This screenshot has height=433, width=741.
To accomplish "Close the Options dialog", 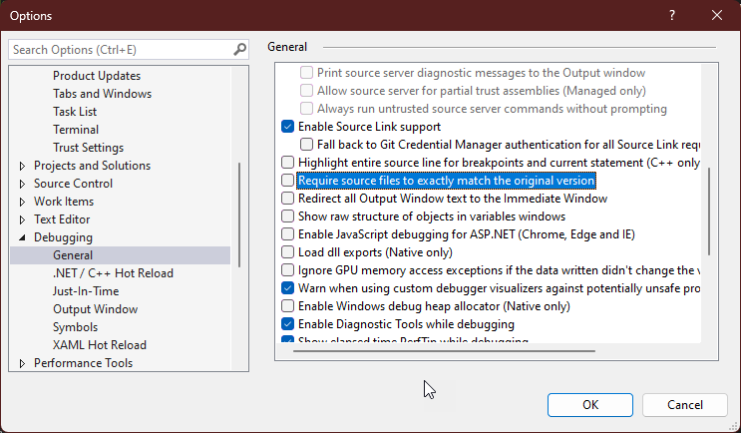I will [x=717, y=15].
